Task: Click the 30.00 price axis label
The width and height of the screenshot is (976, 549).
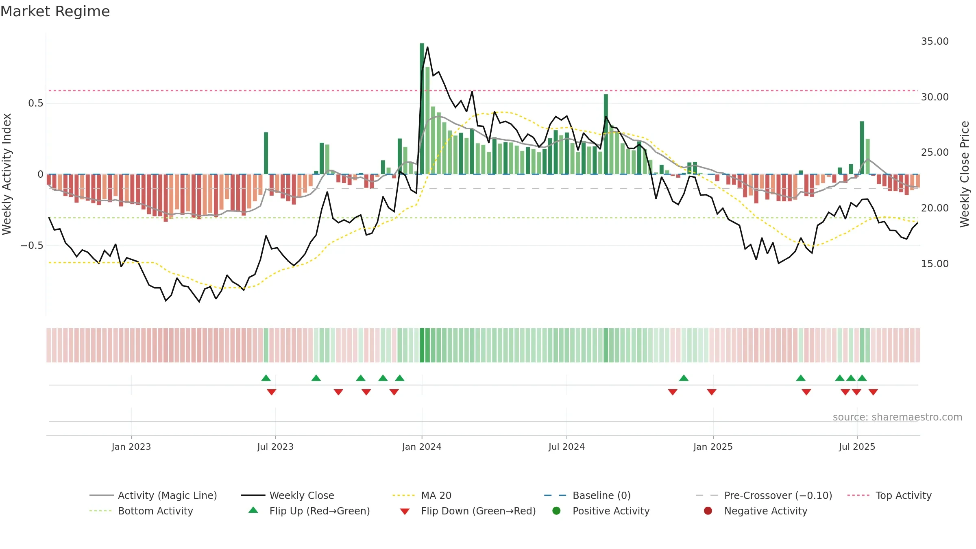Action: point(935,97)
